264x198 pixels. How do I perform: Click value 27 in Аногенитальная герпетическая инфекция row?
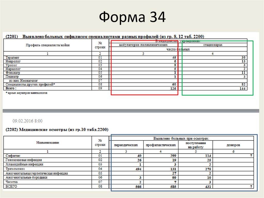click(x=174, y=173)
